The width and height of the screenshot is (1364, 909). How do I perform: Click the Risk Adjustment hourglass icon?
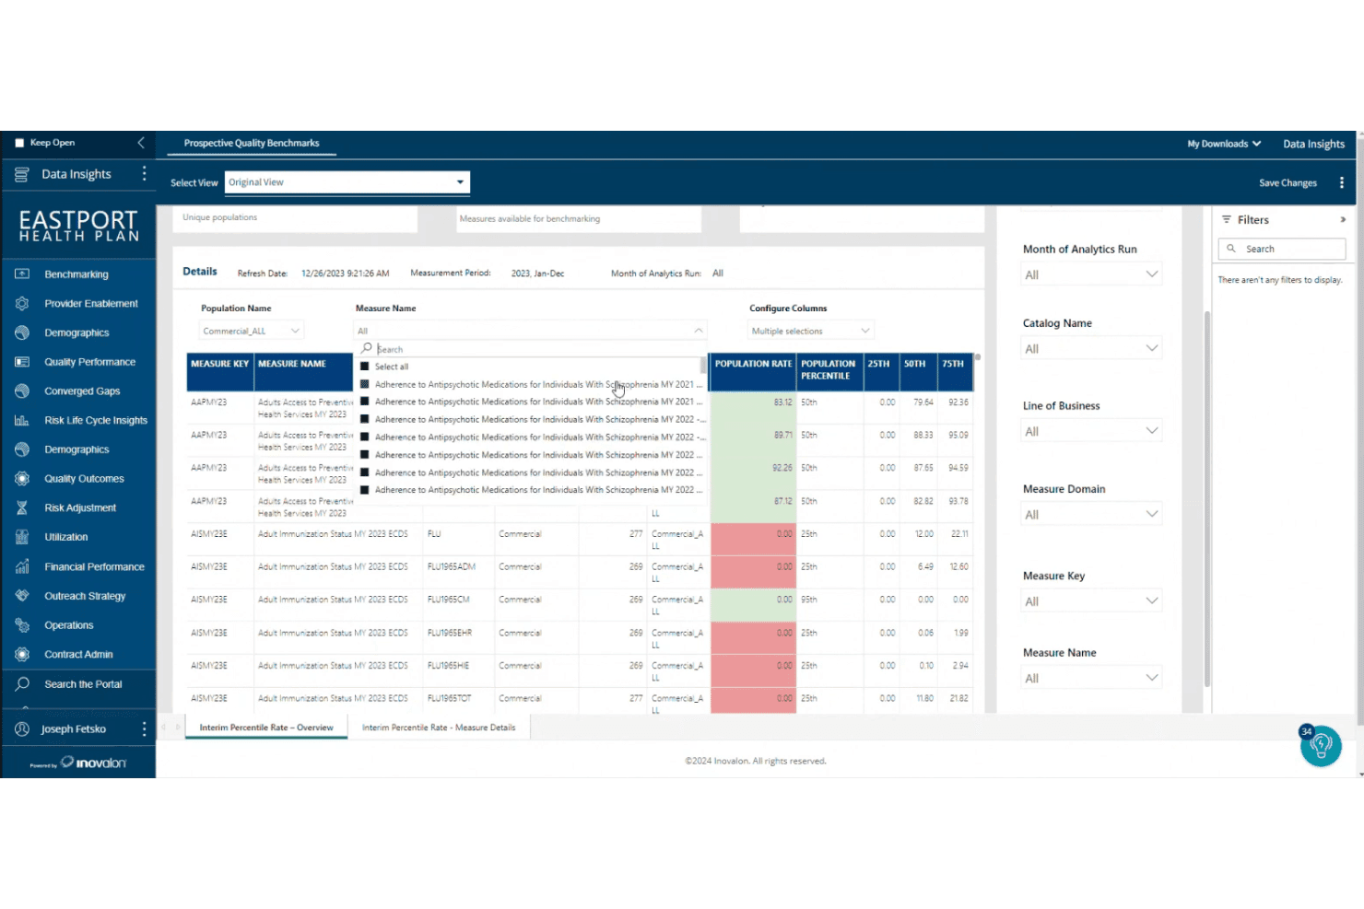(x=22, y=508)
